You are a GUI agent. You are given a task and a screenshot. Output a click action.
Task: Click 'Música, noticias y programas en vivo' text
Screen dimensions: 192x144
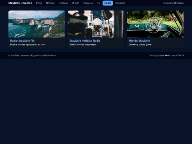click(x=27, y=44)
